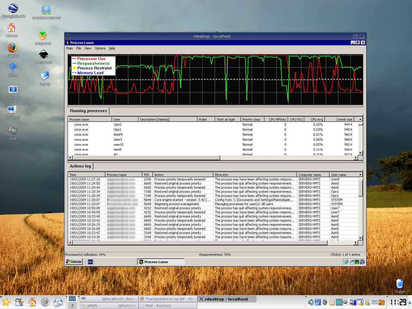
Task: Sort by Commit size column header
Action: [x=339, y=119]
